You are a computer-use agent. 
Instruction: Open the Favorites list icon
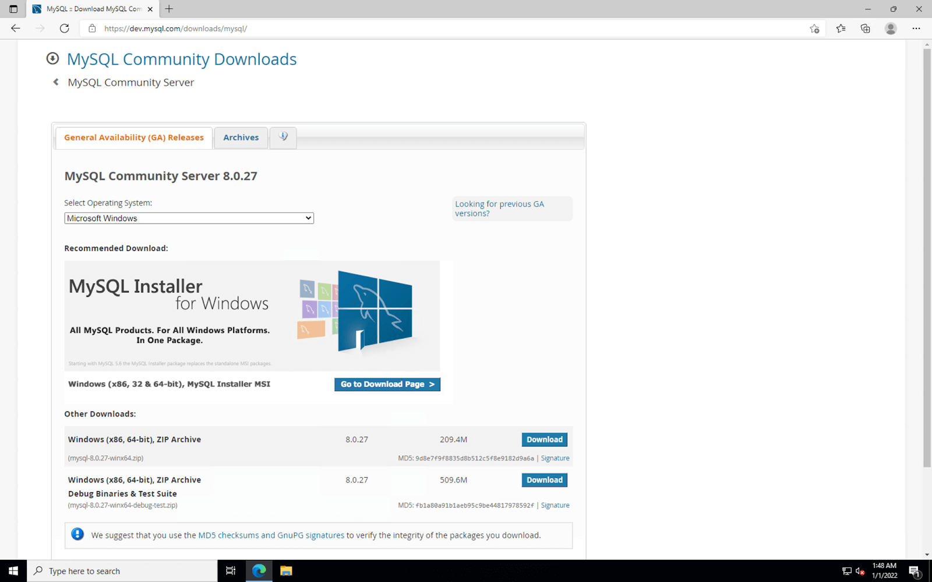point(841,28)
